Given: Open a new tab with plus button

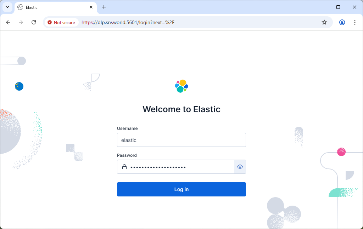Looking at the screenshot, I should pyautogui.click(x=104, y=7).
